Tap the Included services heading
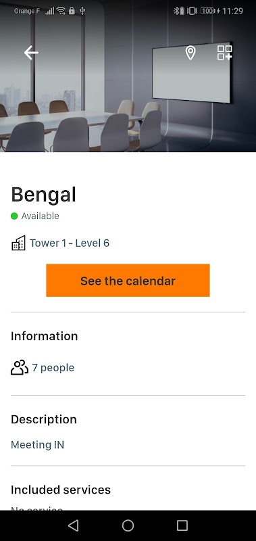Screen dimensions: 256x541 (x=61, y=490)
